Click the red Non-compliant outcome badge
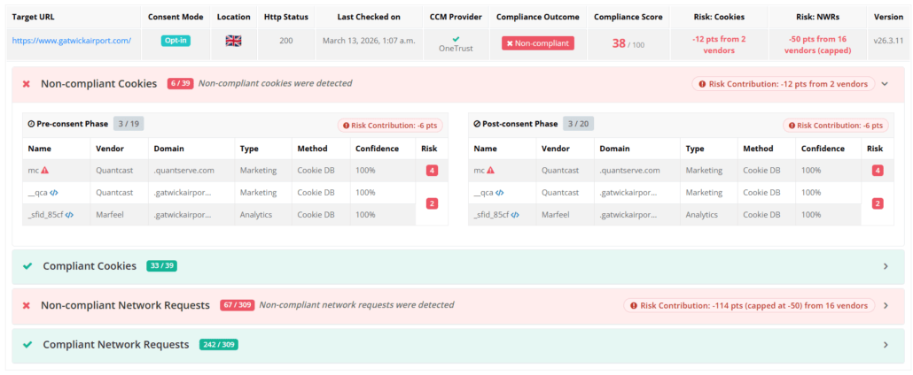This screenshot has height=375, width=913. click(x=537, y=43)
